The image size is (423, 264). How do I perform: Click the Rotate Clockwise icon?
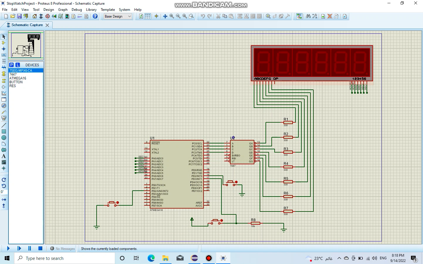coord(4,180)
